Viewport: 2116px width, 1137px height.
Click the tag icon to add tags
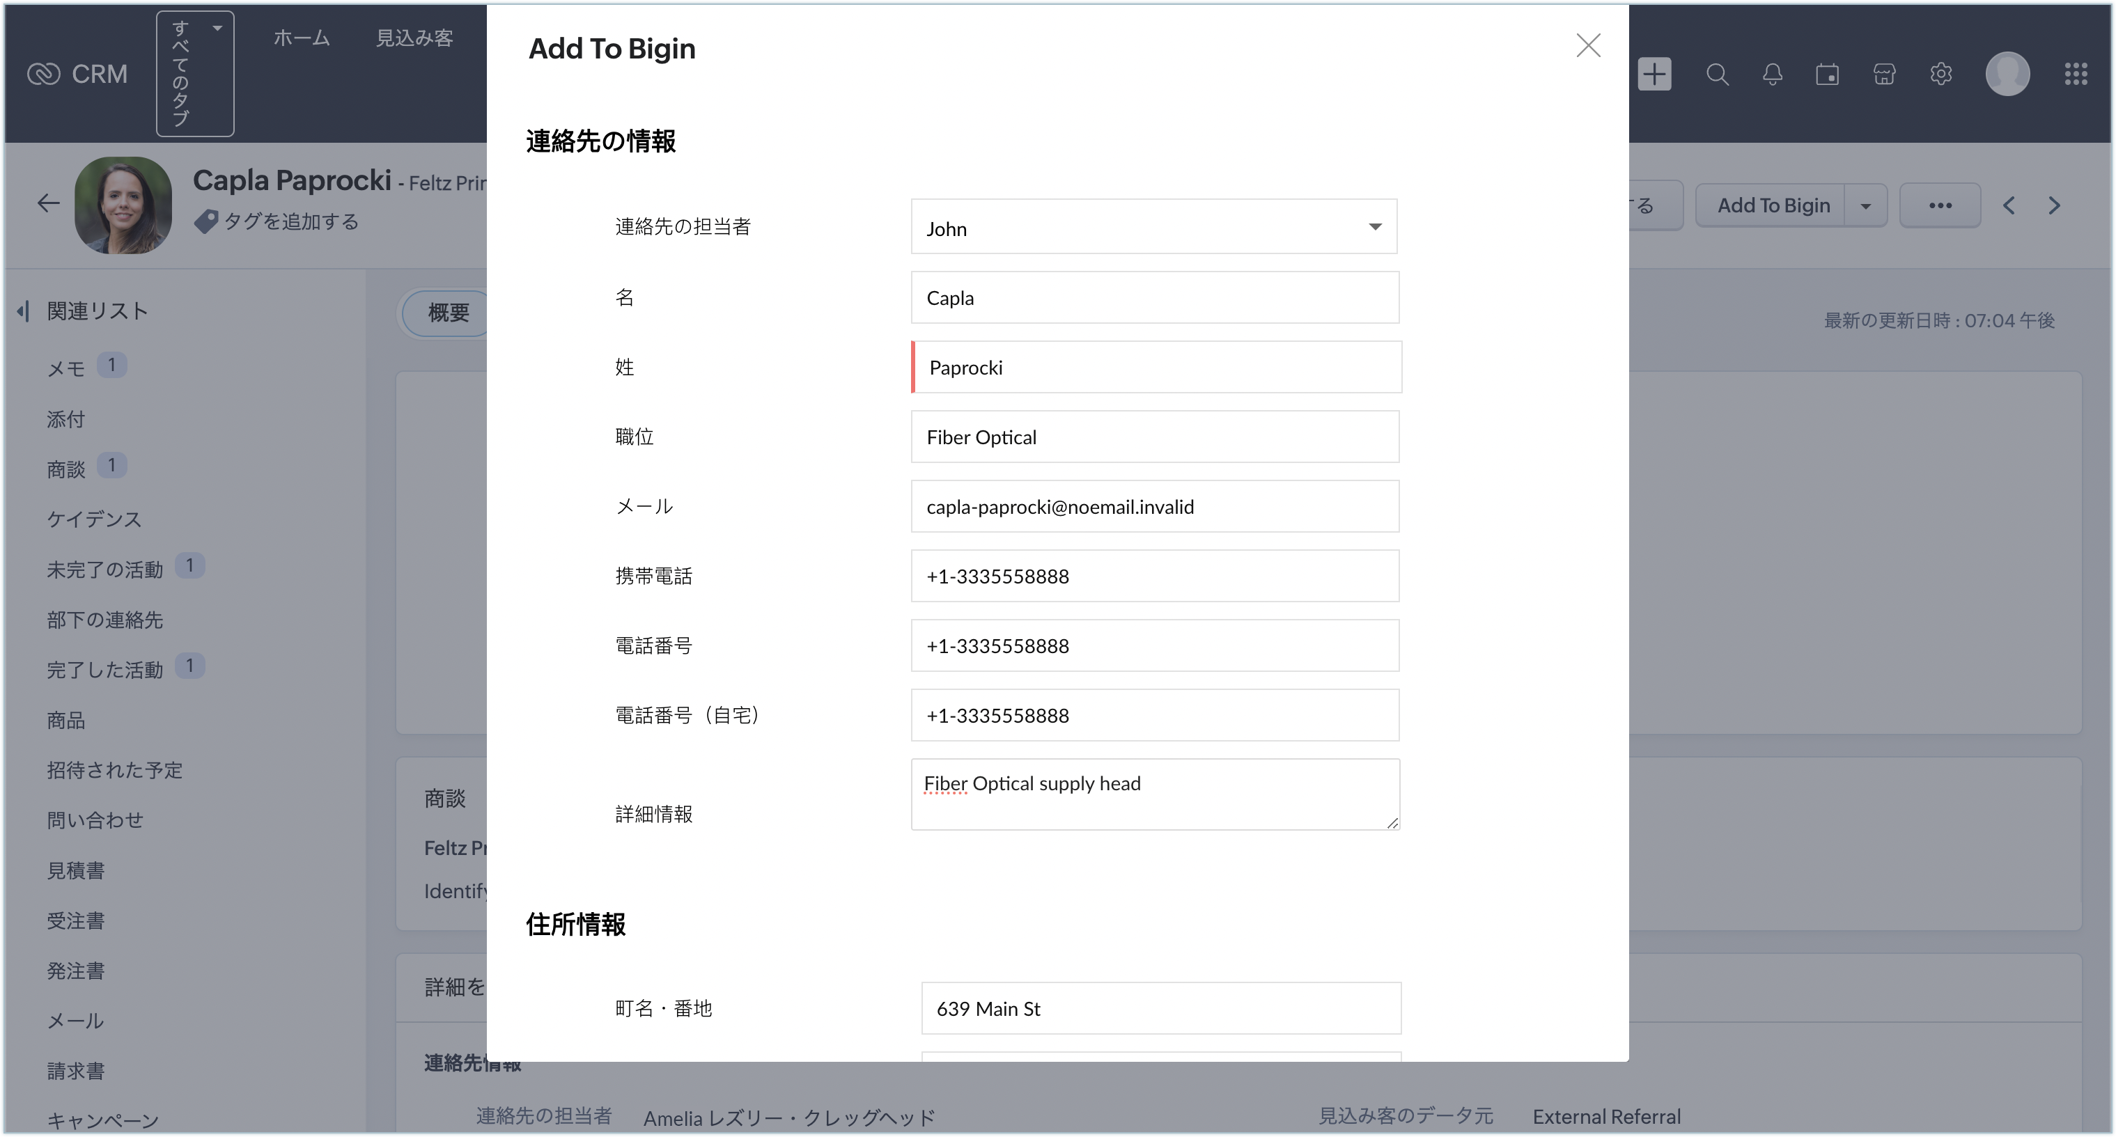coord(205,221)
